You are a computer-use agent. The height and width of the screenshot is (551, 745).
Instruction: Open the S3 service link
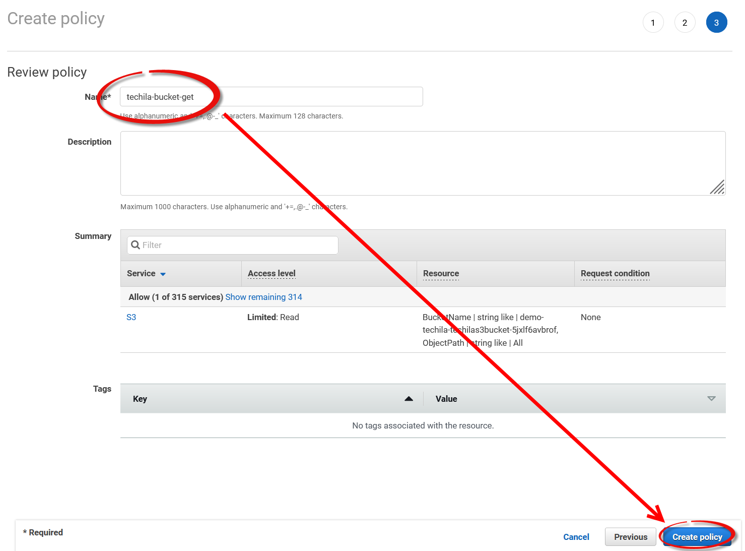[131, 317]
